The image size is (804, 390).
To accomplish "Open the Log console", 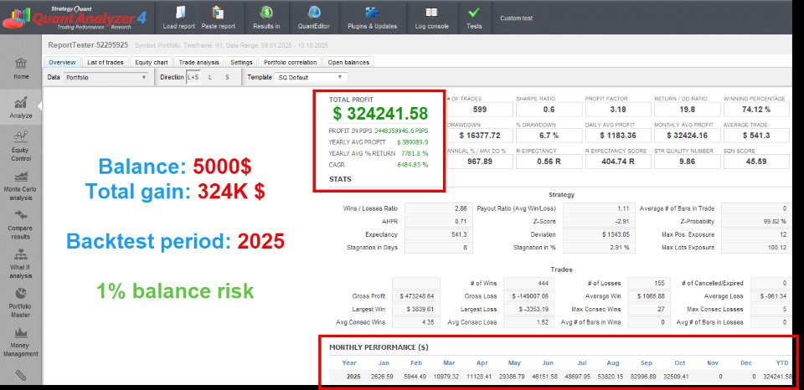I will [x=431, y=17].
